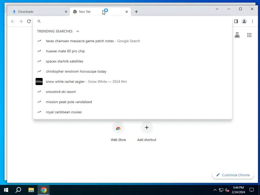This screenshot has width=260, height=195.
Task: Click the Customize Chrome button
Action: pyautogui.click(x=233, y=175)
